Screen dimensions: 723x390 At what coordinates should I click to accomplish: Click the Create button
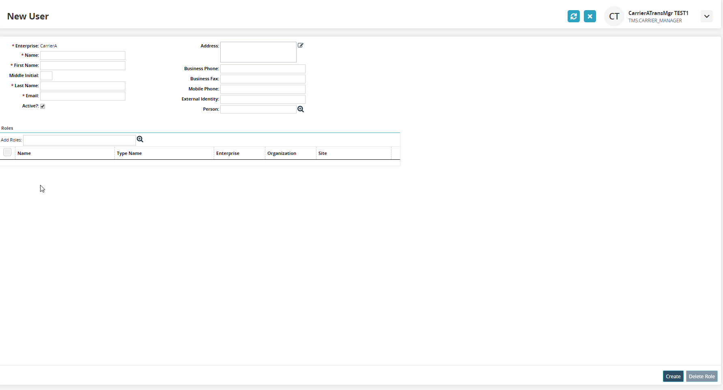[673, 376]
